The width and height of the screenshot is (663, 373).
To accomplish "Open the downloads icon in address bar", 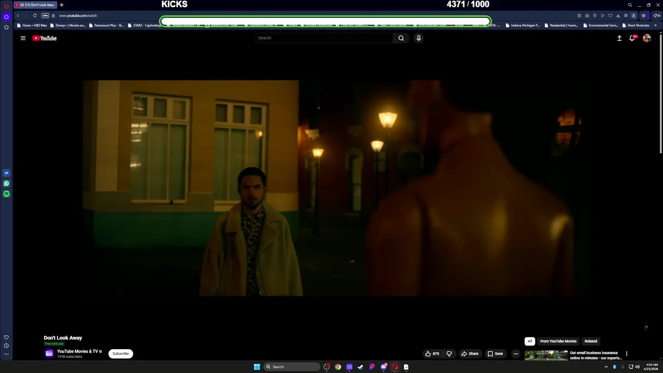I will click(618, 16).
